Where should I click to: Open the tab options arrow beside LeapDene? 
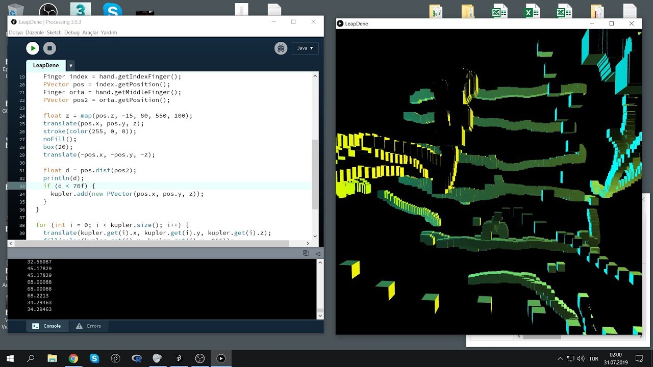(x=71, y=66)
